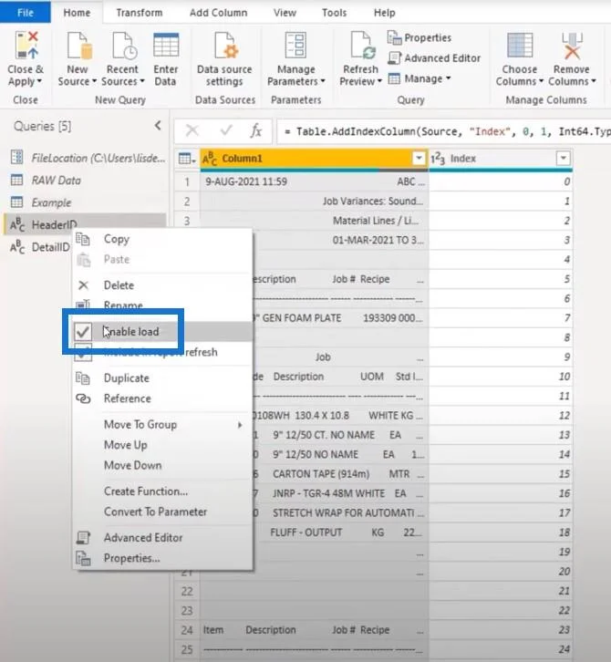Image resolution: width=611 pixels, height=662 pixels.
Task: Open Data source settings
Action: 224,59
